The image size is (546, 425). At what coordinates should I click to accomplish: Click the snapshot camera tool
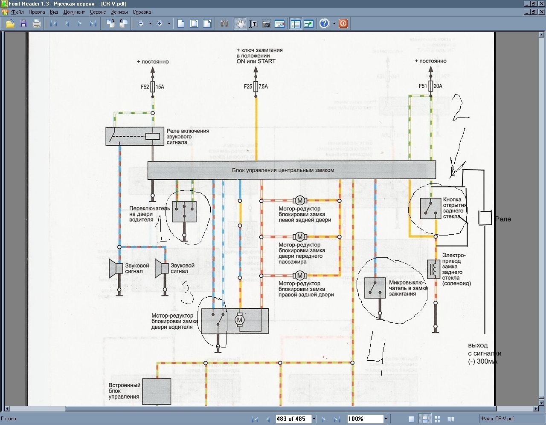(x=266, y=24)
